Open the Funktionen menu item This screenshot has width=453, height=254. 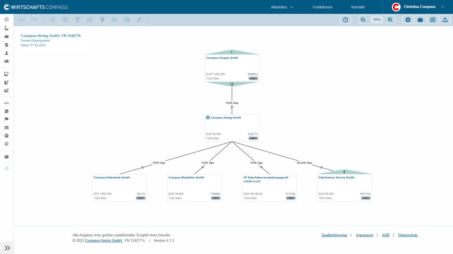322,7
